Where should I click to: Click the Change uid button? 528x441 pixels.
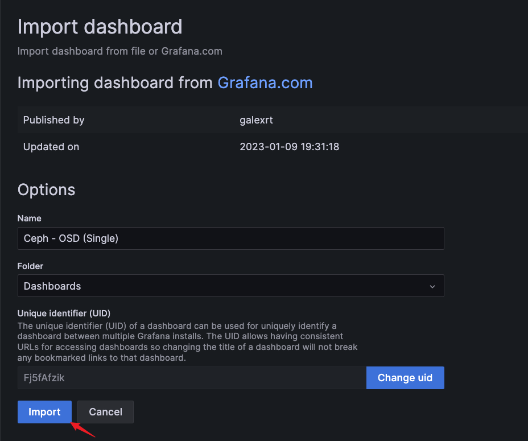[405, 378]
